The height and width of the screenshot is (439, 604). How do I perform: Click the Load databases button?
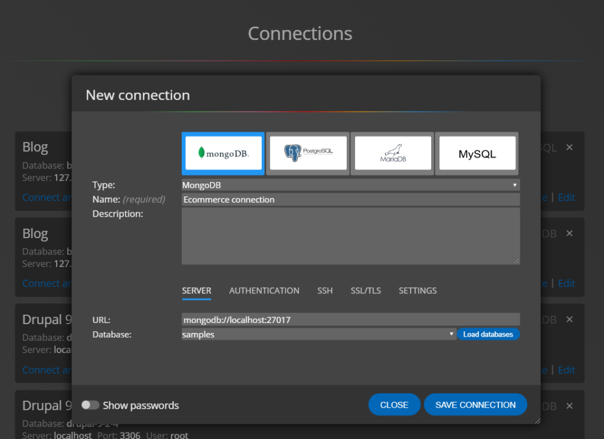[x=488, y=334]
